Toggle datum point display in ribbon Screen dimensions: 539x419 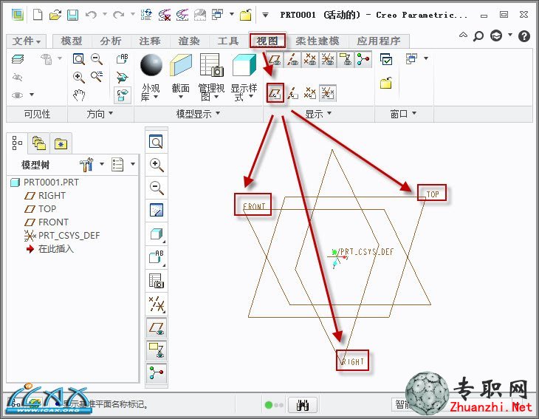(310, 59)
